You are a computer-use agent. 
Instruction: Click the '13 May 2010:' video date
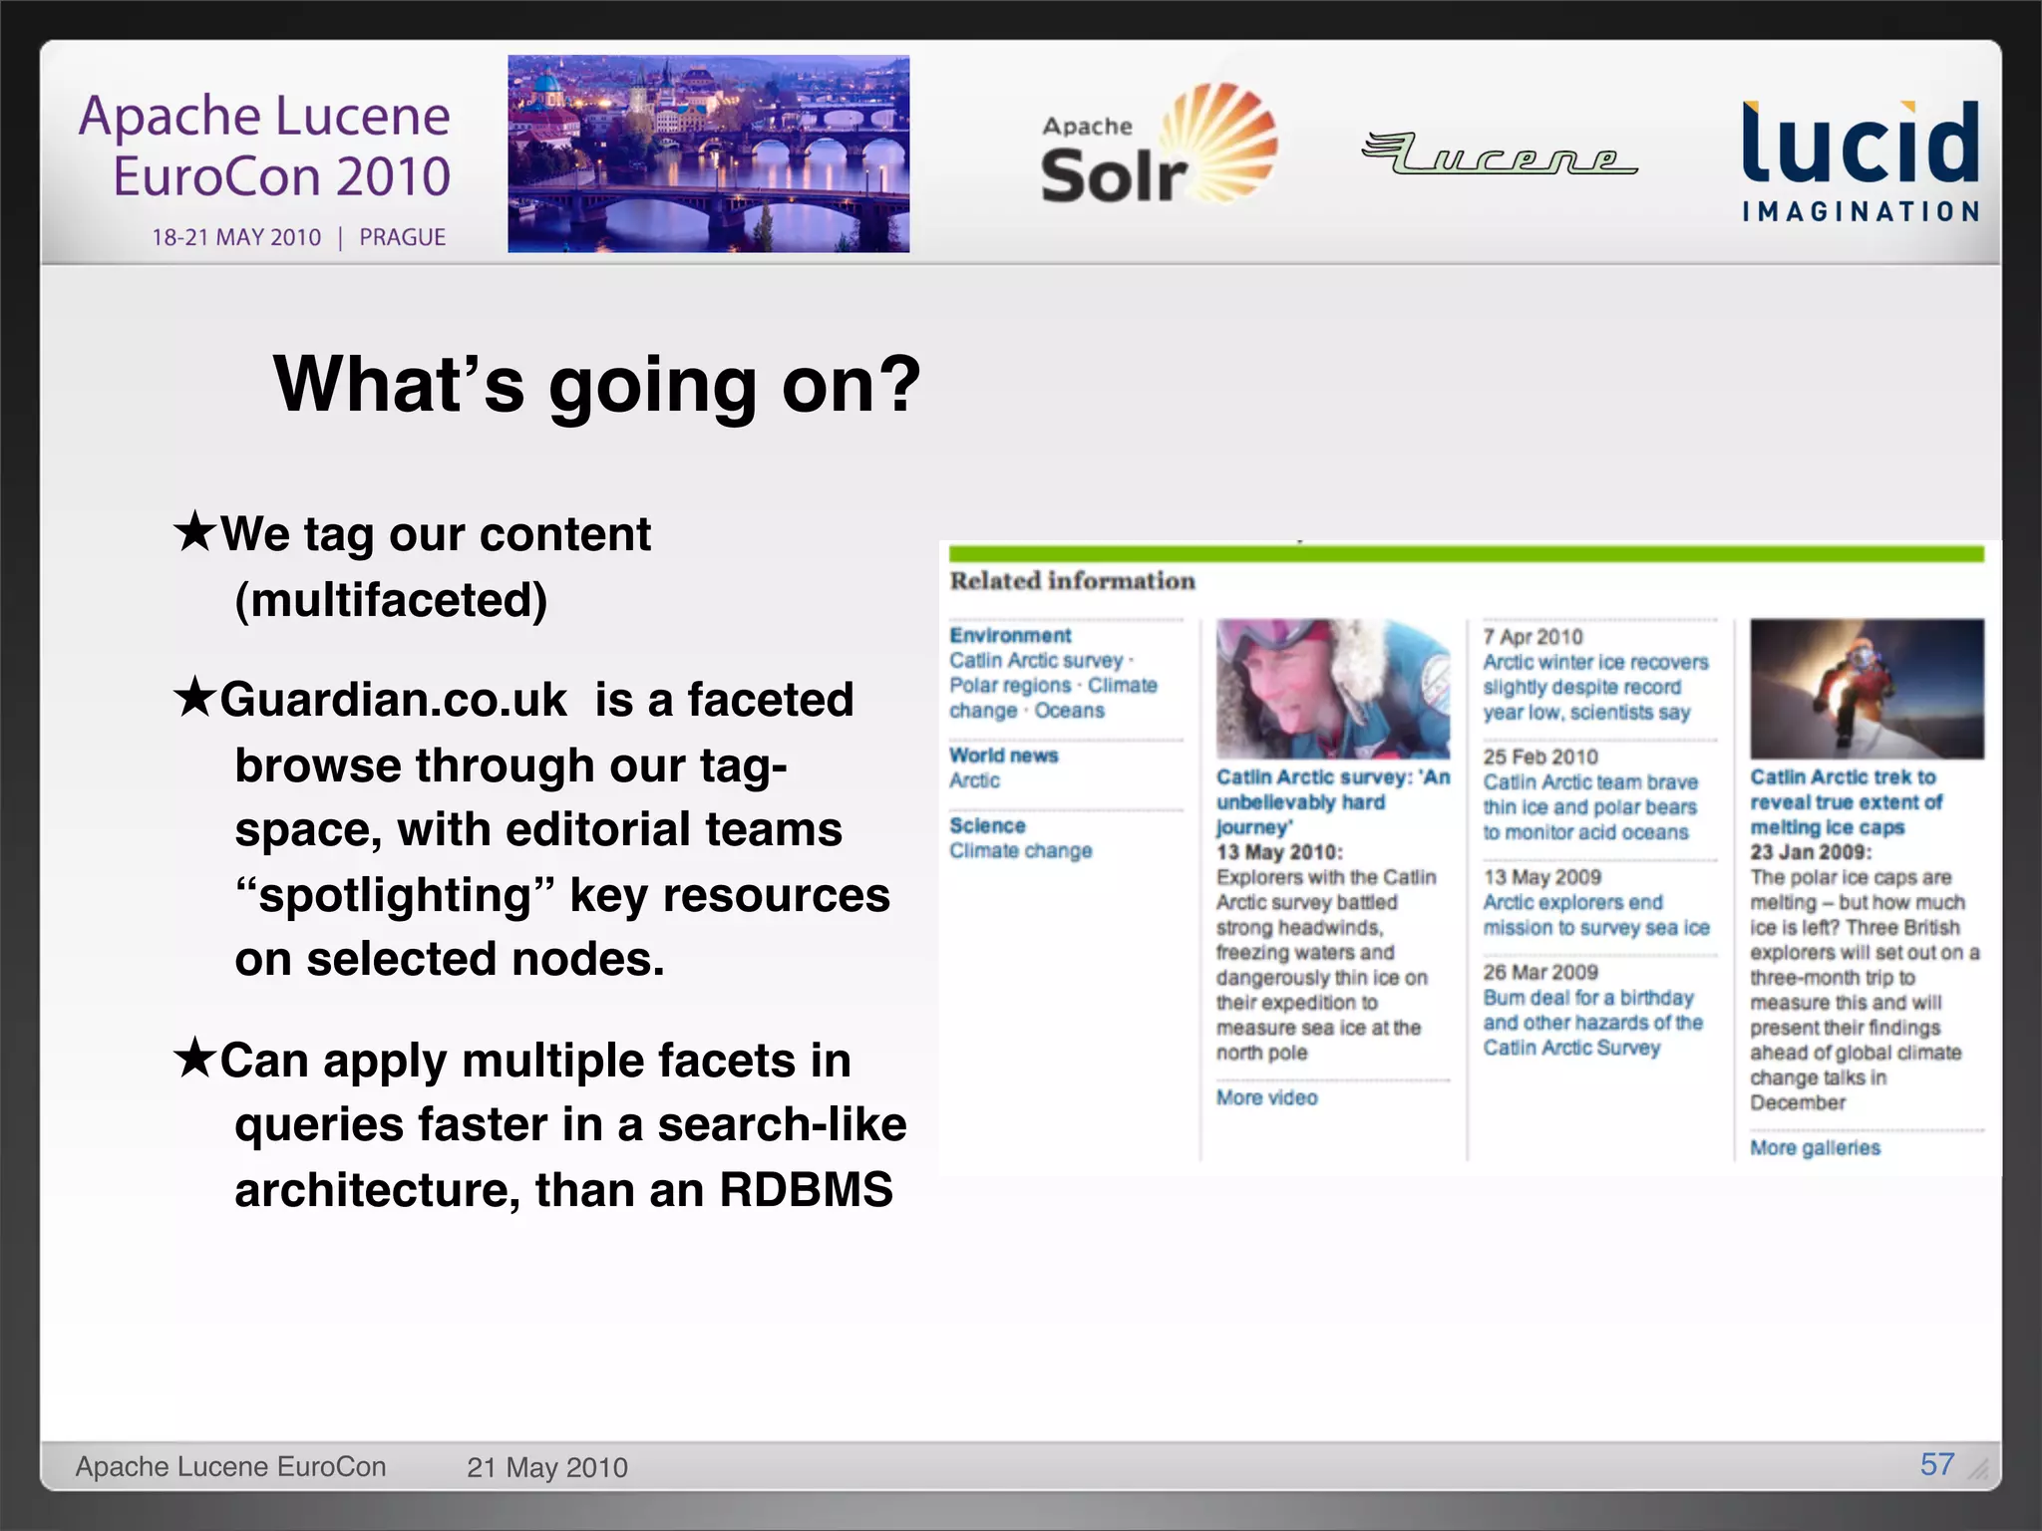[x=1279, y=852]
